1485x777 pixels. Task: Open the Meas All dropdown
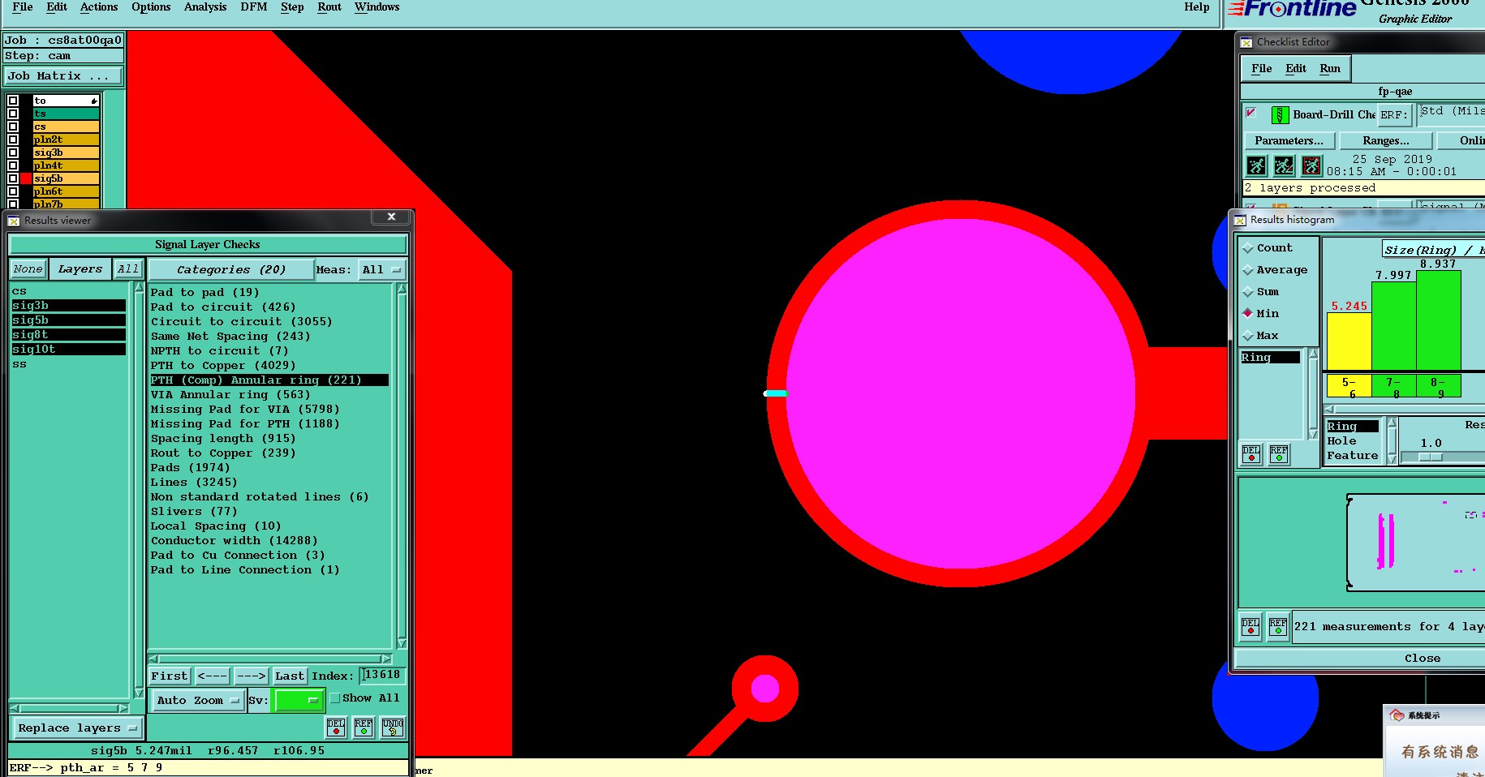click(x=381, y=269)
